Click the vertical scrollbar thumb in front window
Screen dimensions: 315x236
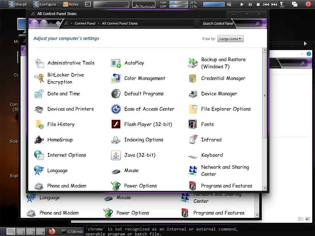(x=264, y=95)
